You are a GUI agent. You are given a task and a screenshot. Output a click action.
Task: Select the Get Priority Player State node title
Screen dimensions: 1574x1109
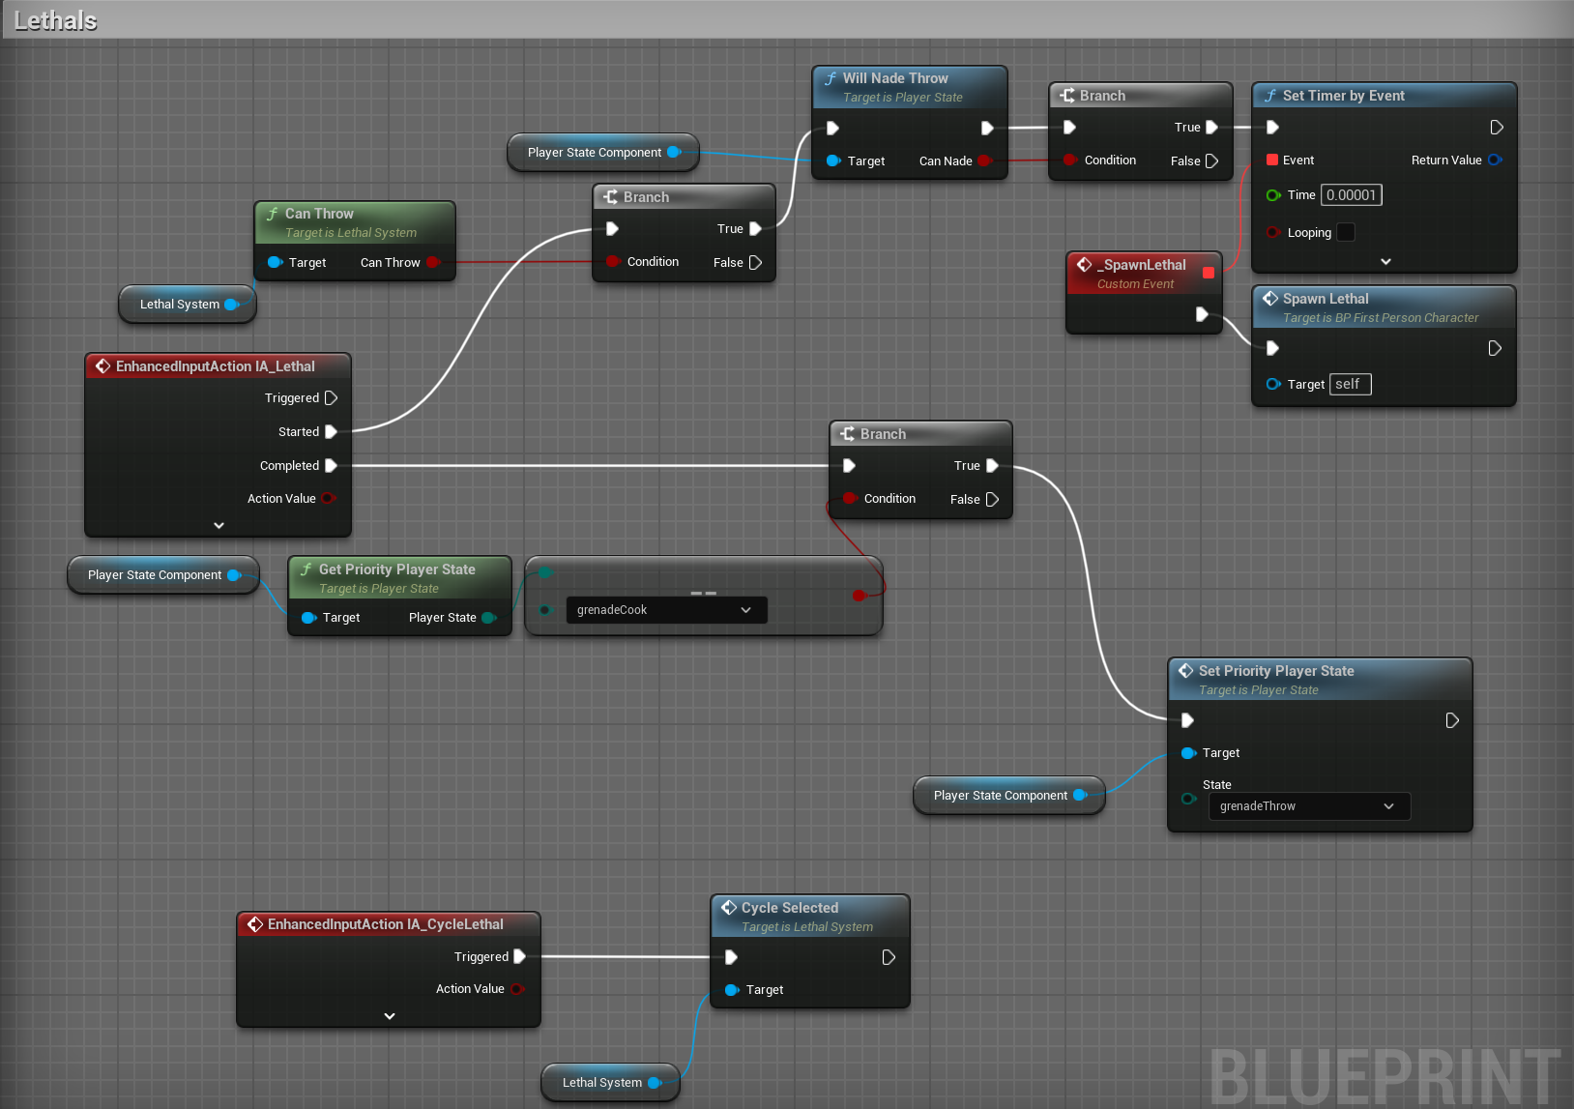tap(397, 569)
